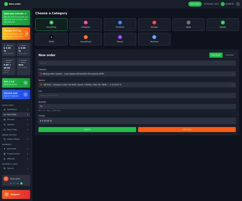Click the orange Add funds button

(x=187, y=129)
